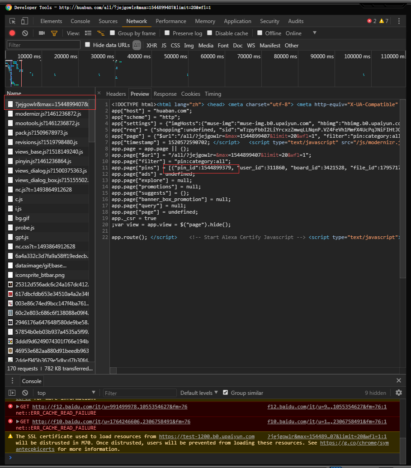The height and width of the screenshot is (468, 411).
Task: Show the console sidebar
Action: 12,393
